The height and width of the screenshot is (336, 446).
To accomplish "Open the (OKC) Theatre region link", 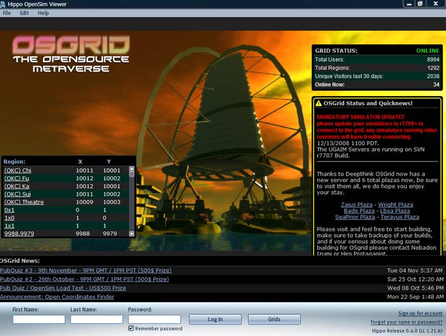I will click(24, 202).
